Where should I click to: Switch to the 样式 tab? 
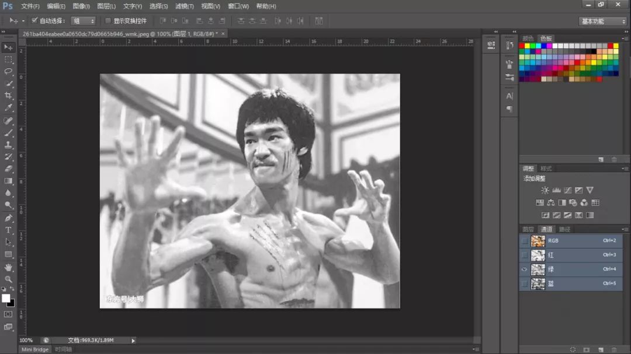pyautogui.click(x=546, y=168)
